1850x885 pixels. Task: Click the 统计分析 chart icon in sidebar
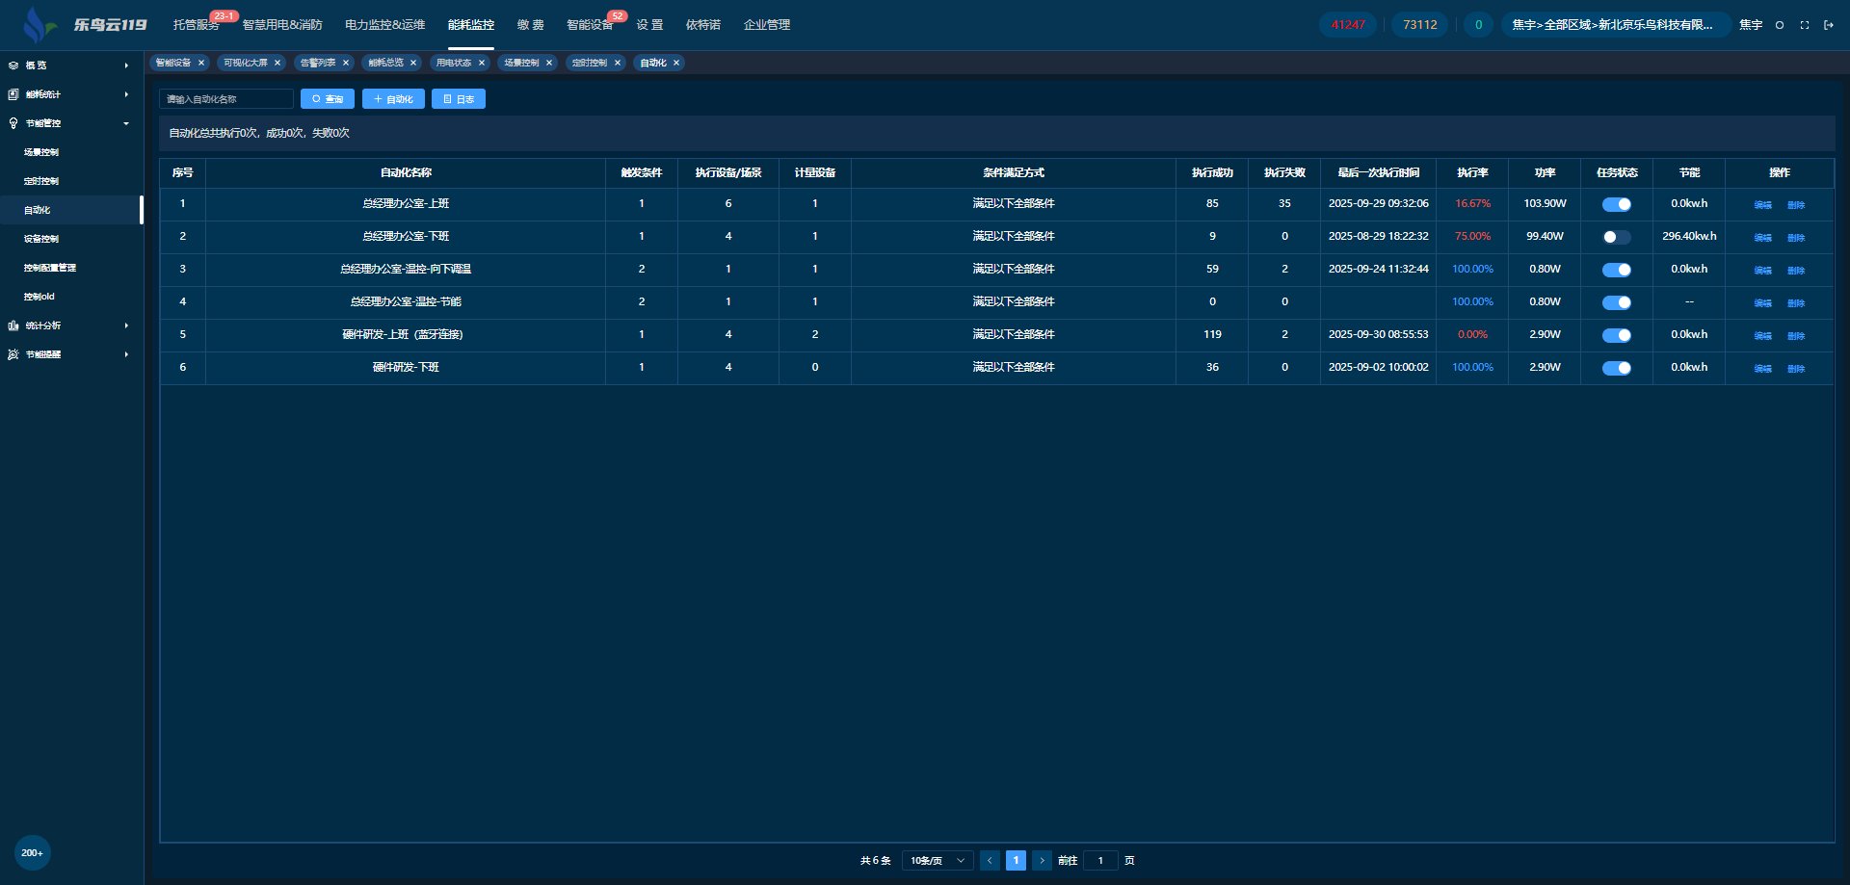pos(13,325)
